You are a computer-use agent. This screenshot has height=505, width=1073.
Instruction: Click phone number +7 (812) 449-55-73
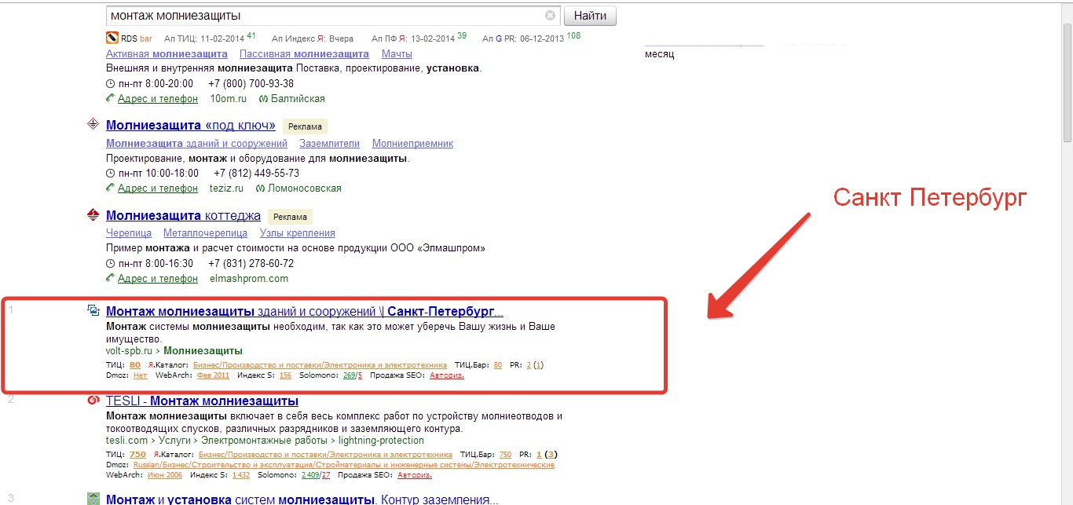tap(256, 174)
